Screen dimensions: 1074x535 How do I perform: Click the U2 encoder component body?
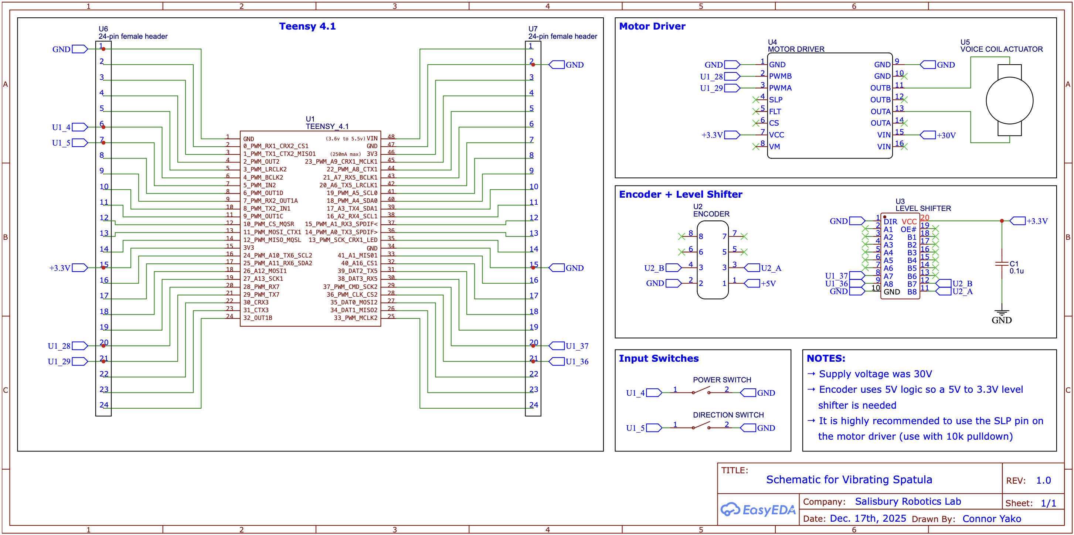pyautogui.click(x=713, y=260)
